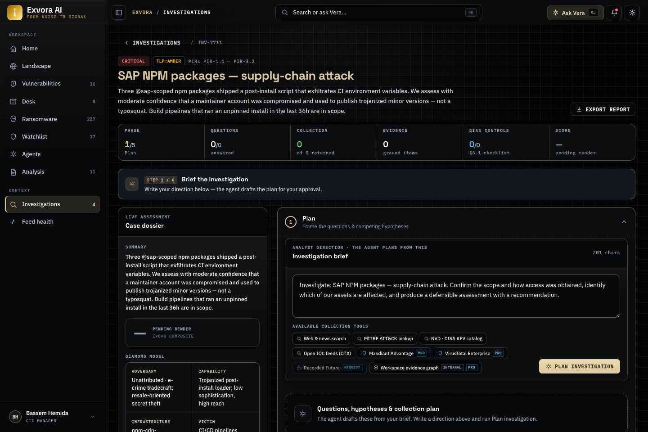This screenshot has width=648, height=432.
Task: Toggle light/dark theme sun icon
Action: click(x=632, y=13)
